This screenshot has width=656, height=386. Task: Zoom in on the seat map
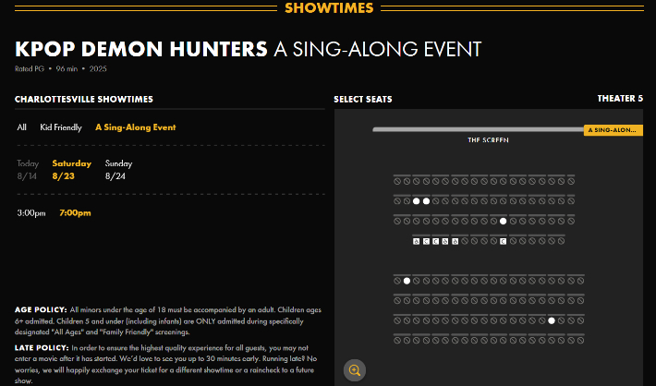pyautogui.click(x=354, y=370)
